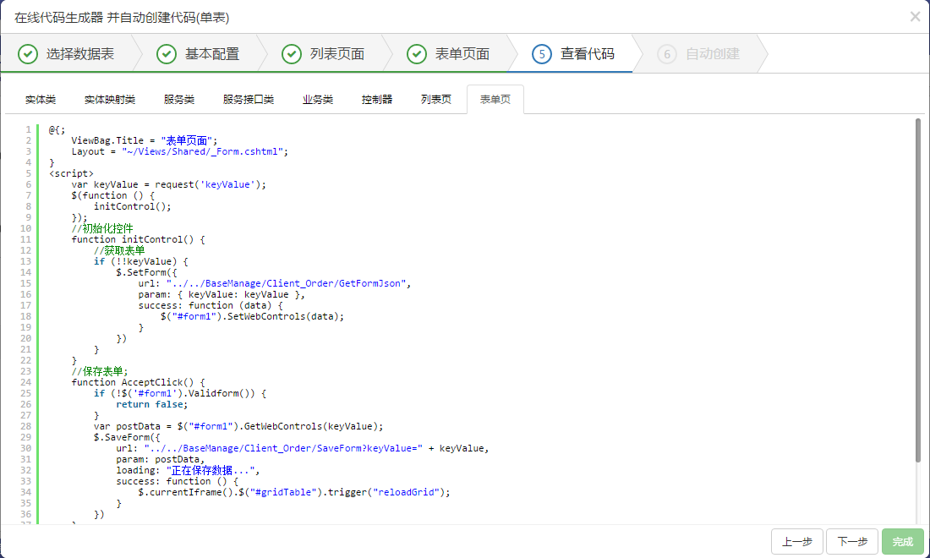Switch to the 服务接口类 code tab
The height and width of the screenshot is (558, 930).
(x=249, y=99)
